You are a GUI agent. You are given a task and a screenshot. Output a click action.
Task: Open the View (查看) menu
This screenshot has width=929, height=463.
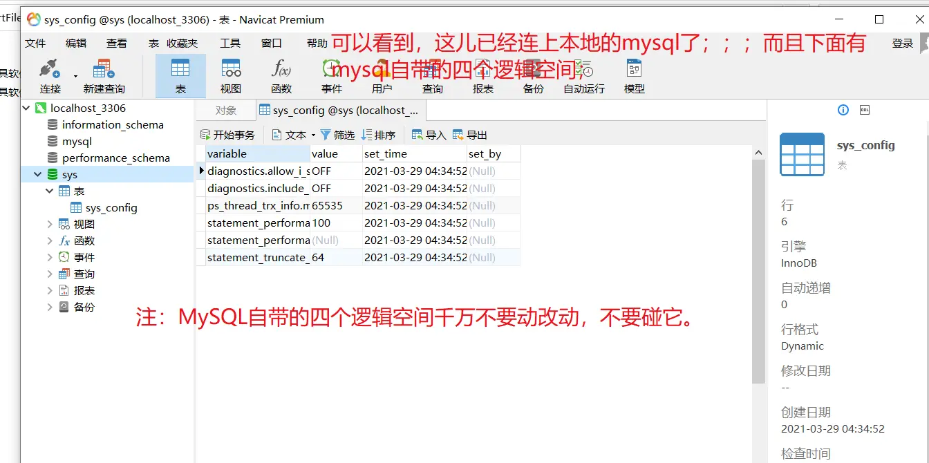click(x=117, y=44)
